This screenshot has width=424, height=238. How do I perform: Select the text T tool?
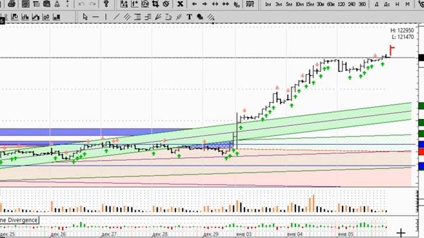[x=189, y=17]
